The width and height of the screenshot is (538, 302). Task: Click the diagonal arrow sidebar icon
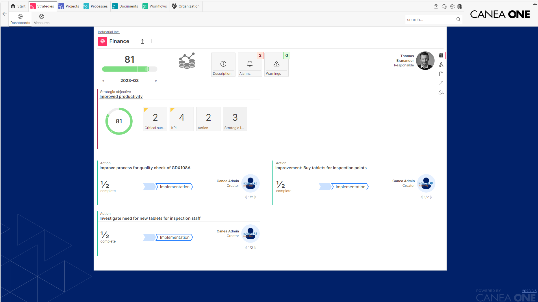pyautogui.click(x=441, y=83)
